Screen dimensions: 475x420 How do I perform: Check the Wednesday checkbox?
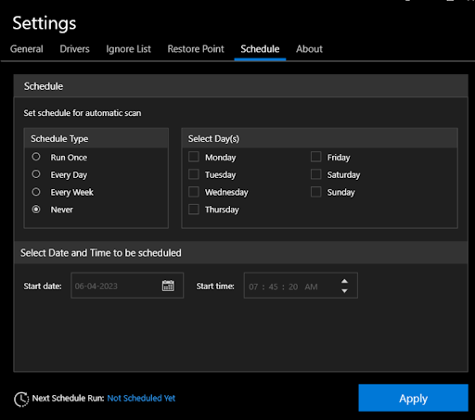click(x=194, y=192)
